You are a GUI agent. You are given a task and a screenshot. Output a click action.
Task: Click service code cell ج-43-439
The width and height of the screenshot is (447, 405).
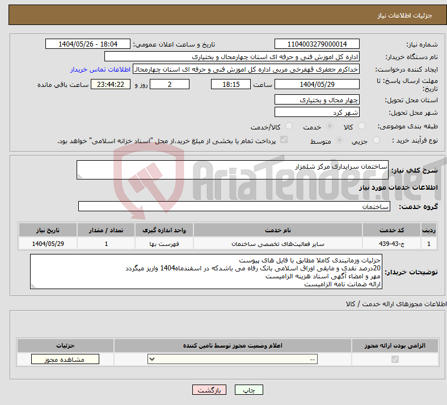click(392, 244)
